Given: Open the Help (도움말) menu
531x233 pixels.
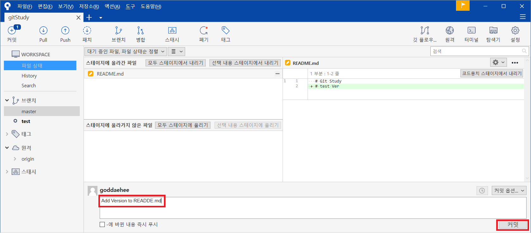Looking at the screenshot, I should point(151,6).
